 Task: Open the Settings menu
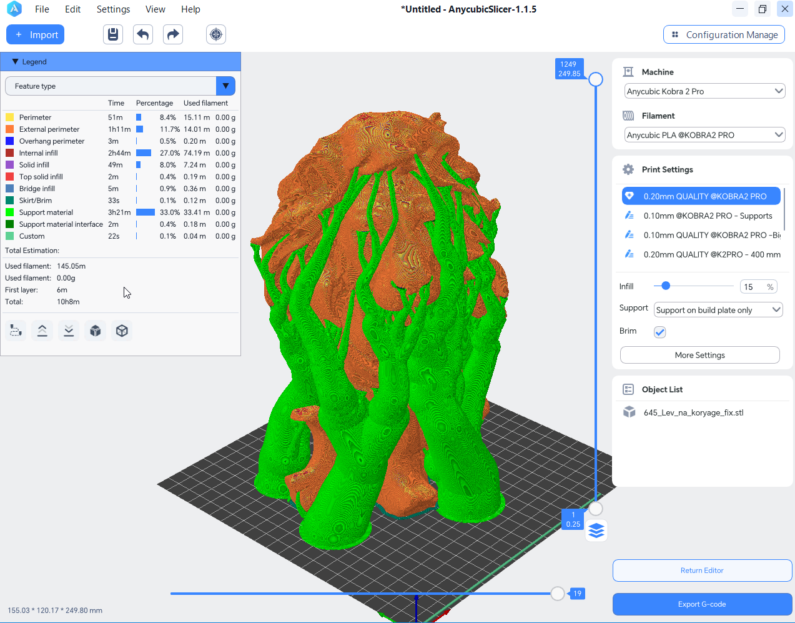pyautogui.click(x=113, y=9)
